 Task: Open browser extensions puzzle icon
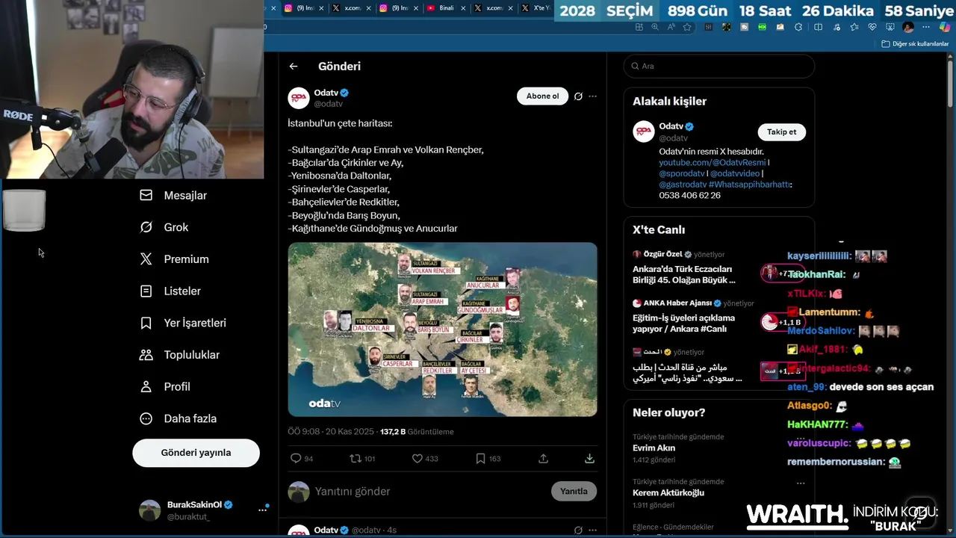click(798, 27)
